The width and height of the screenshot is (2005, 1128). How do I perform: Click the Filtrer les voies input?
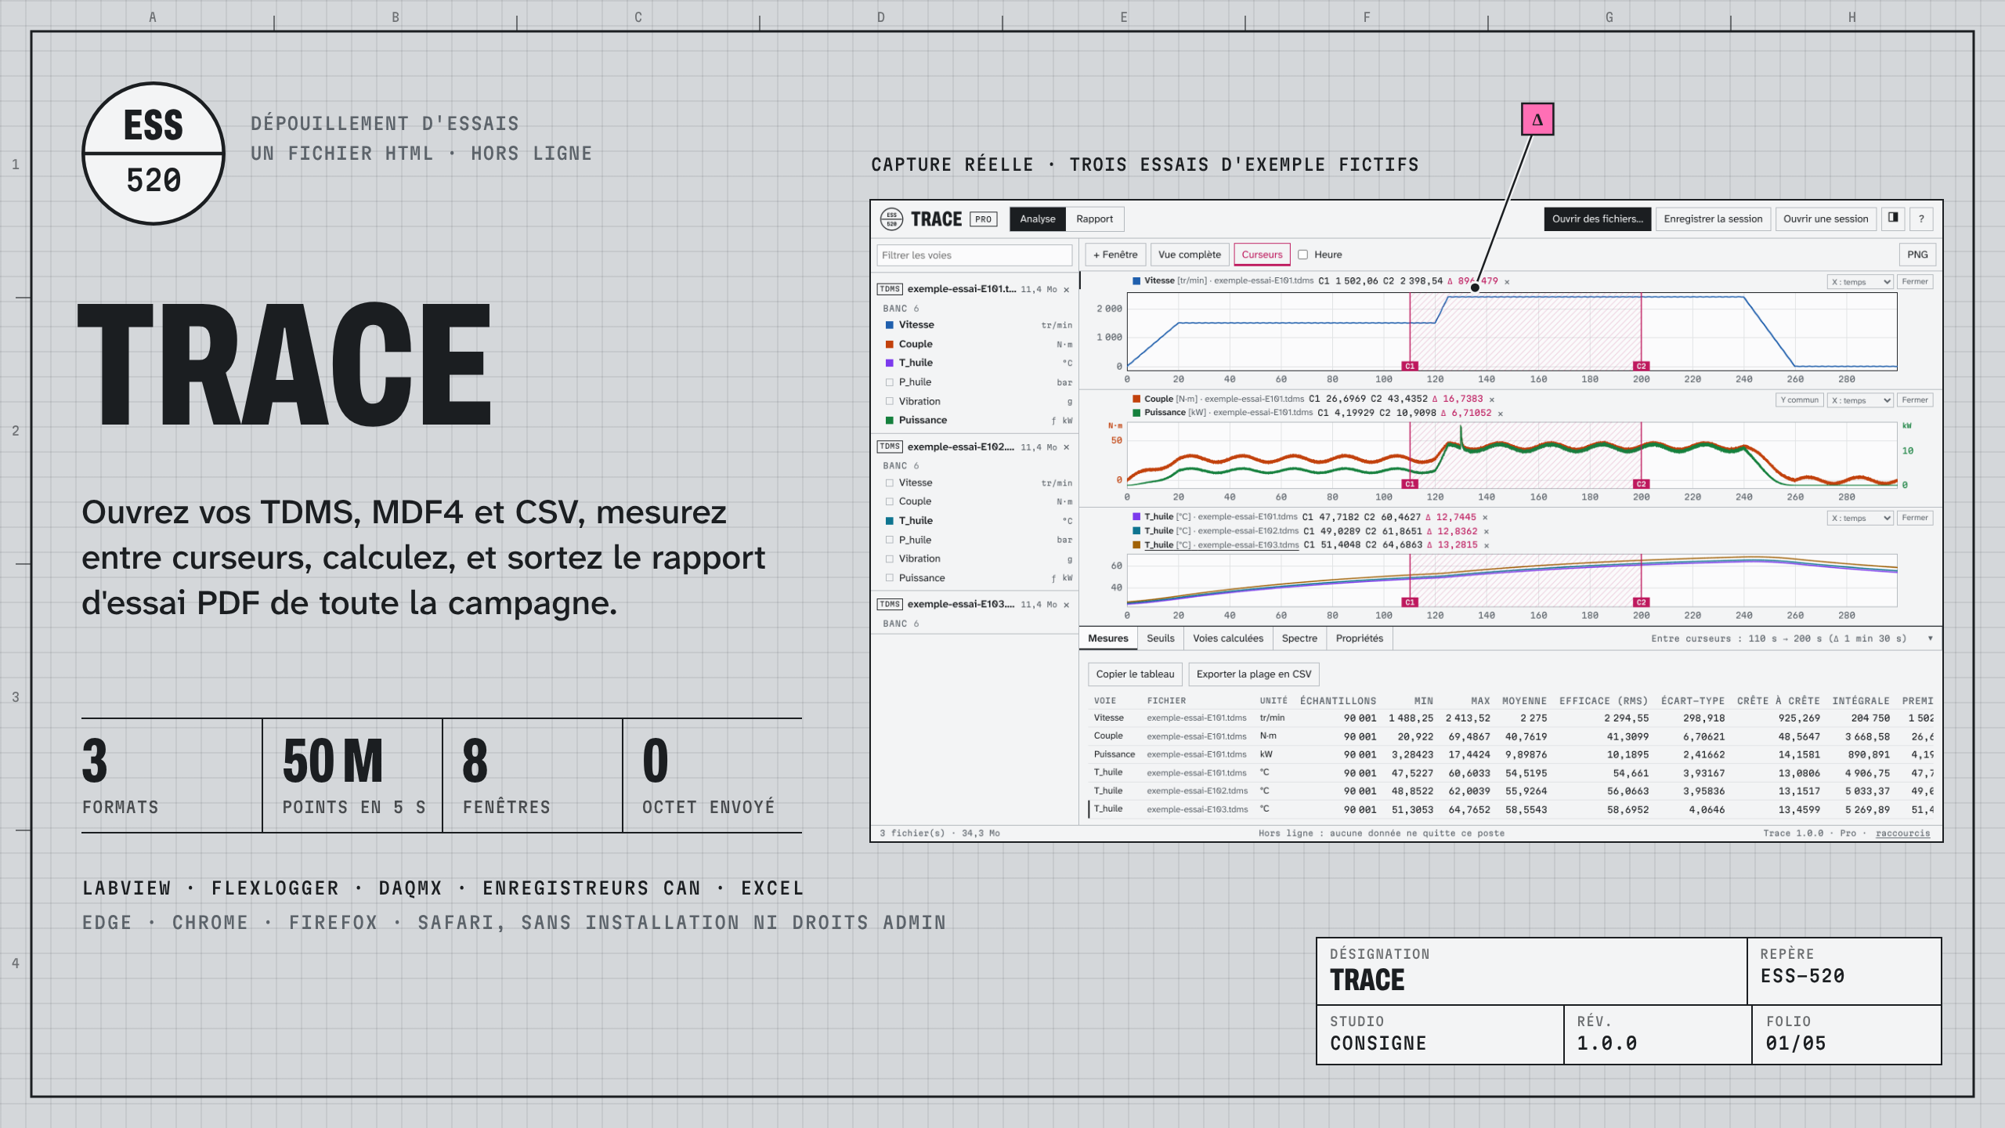974,255
